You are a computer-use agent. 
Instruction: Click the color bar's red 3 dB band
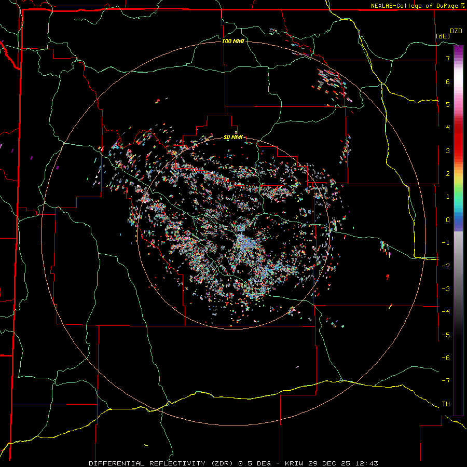click(x=458, y=150)
